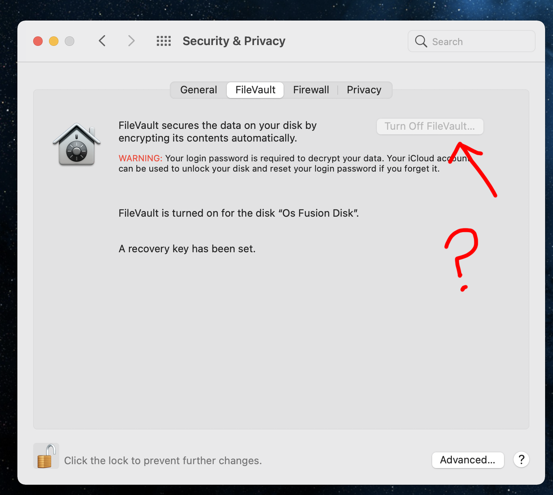Go to the Privacy tab

[364, 90]
